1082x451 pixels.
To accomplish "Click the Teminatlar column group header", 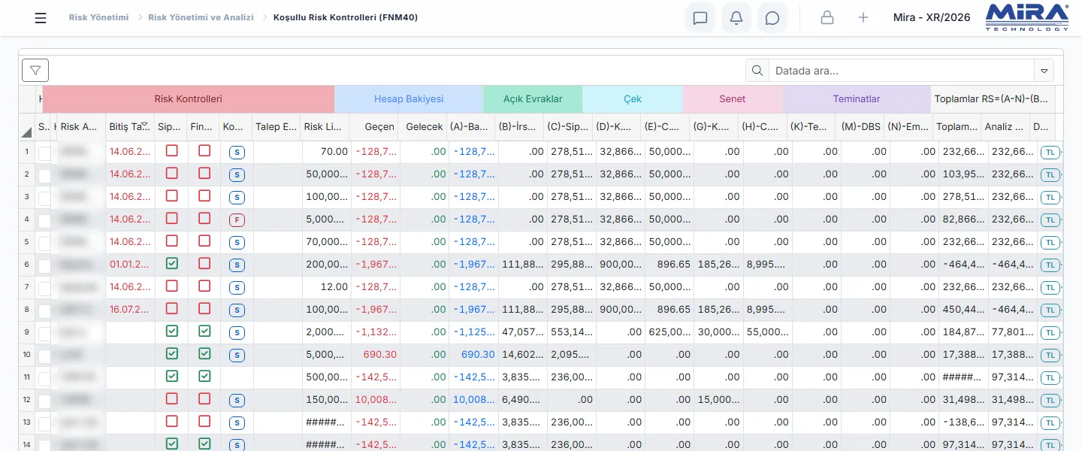I will pyautogui.click(x=857, y=98).
